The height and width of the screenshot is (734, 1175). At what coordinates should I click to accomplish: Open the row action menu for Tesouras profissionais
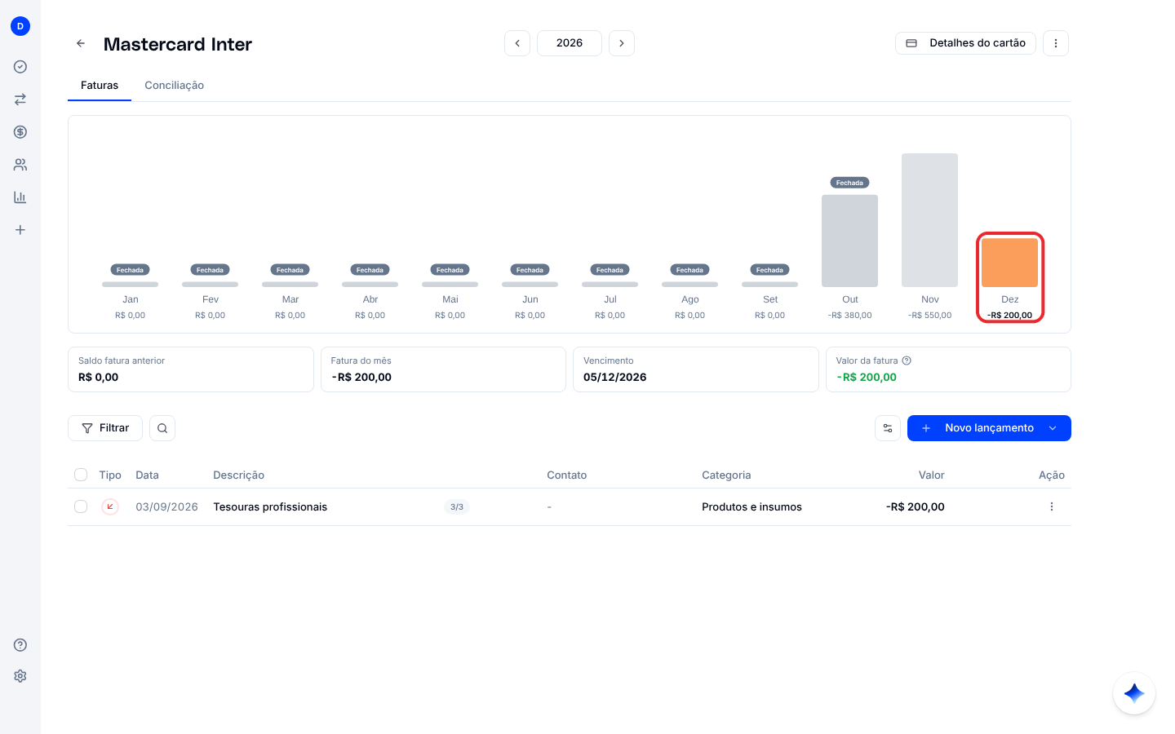1052,506
